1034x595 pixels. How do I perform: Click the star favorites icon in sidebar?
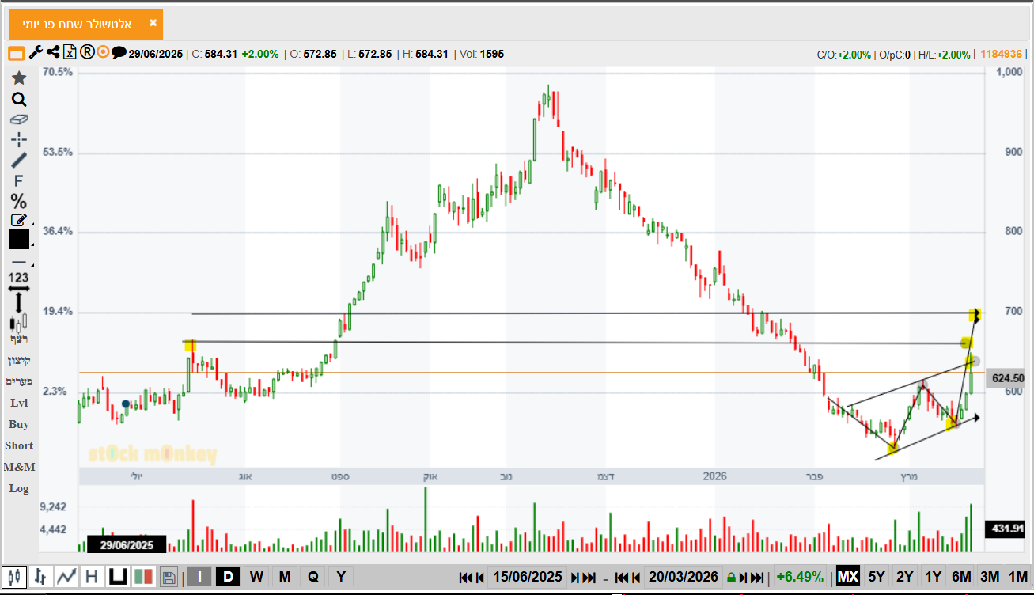pyautogui.click(x=19, y=78)
